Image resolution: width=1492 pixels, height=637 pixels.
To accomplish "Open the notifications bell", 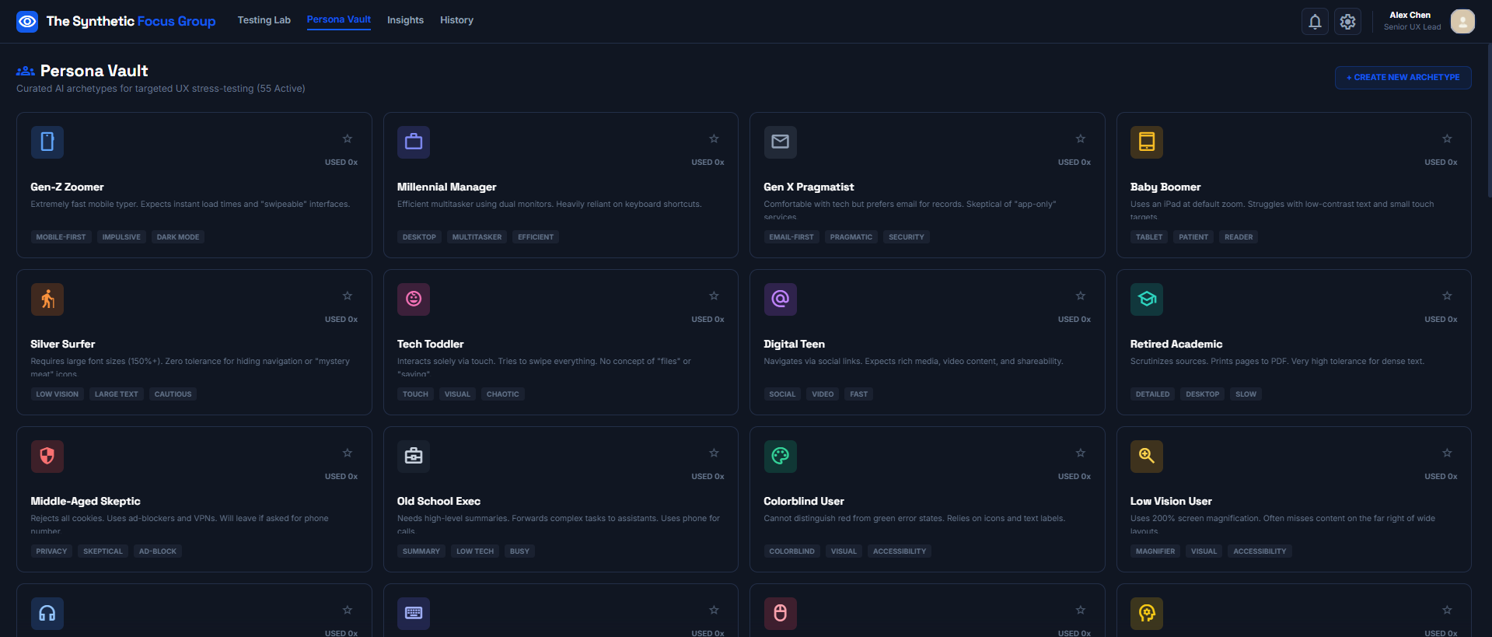I will tap(1315, 22).
